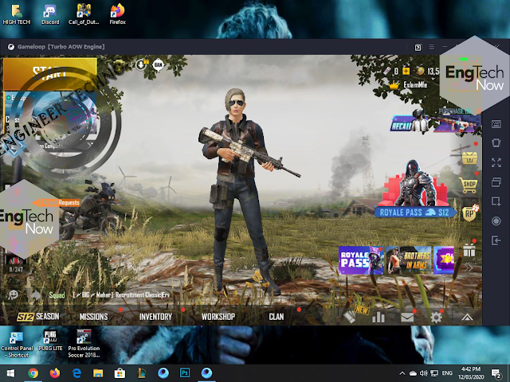Open Call_of_Dut... desktop shortcut

pos(84,14)
